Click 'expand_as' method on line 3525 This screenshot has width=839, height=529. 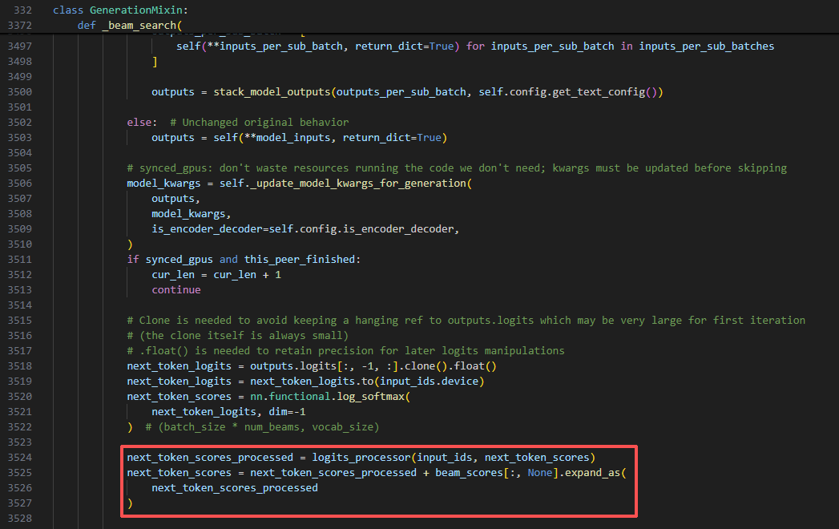[x=592, y=473]
